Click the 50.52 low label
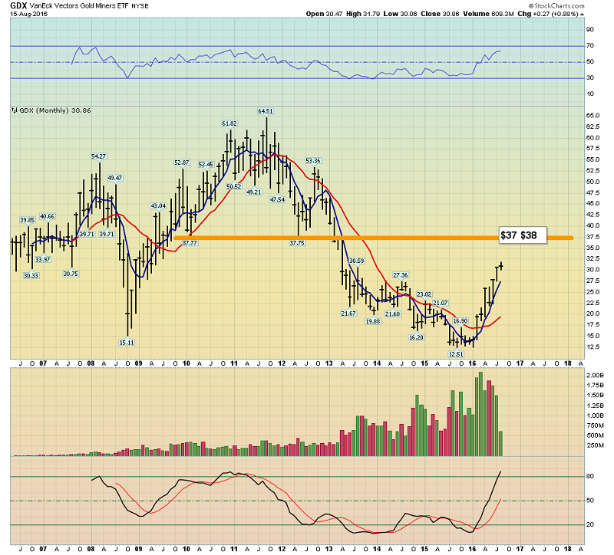The image size is (614, 555). (234, 186)
